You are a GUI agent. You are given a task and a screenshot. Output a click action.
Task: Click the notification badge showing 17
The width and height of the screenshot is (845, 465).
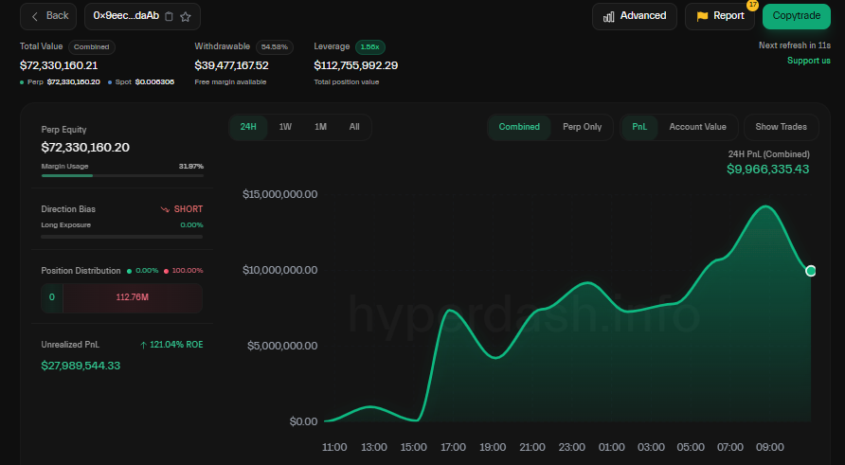click(752, 5)
